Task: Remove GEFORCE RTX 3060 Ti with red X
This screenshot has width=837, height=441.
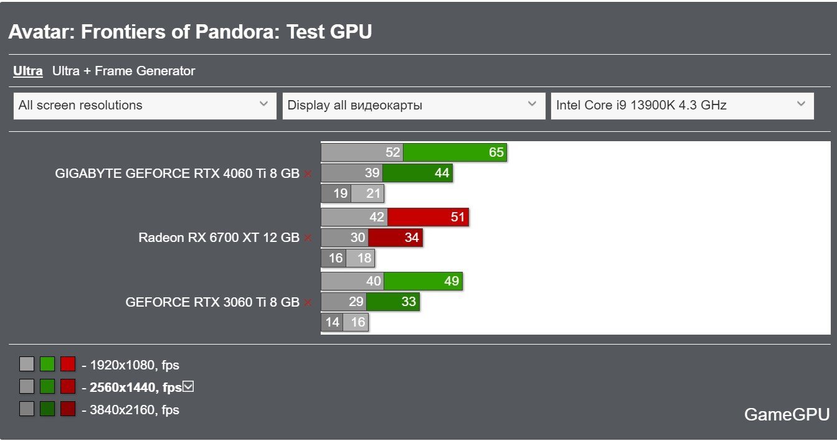Action: click(308, 303)
